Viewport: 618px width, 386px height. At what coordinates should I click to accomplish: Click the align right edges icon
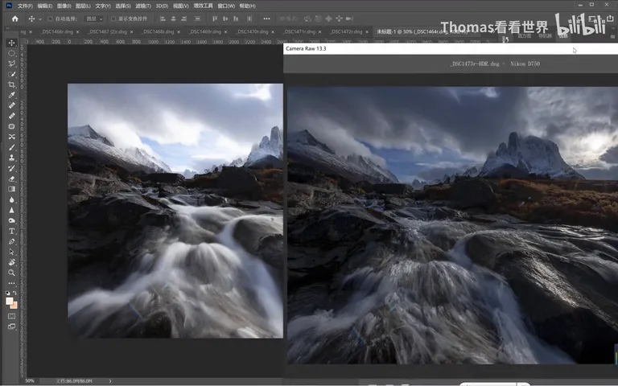pyautogui.click(x=183, y=18)
